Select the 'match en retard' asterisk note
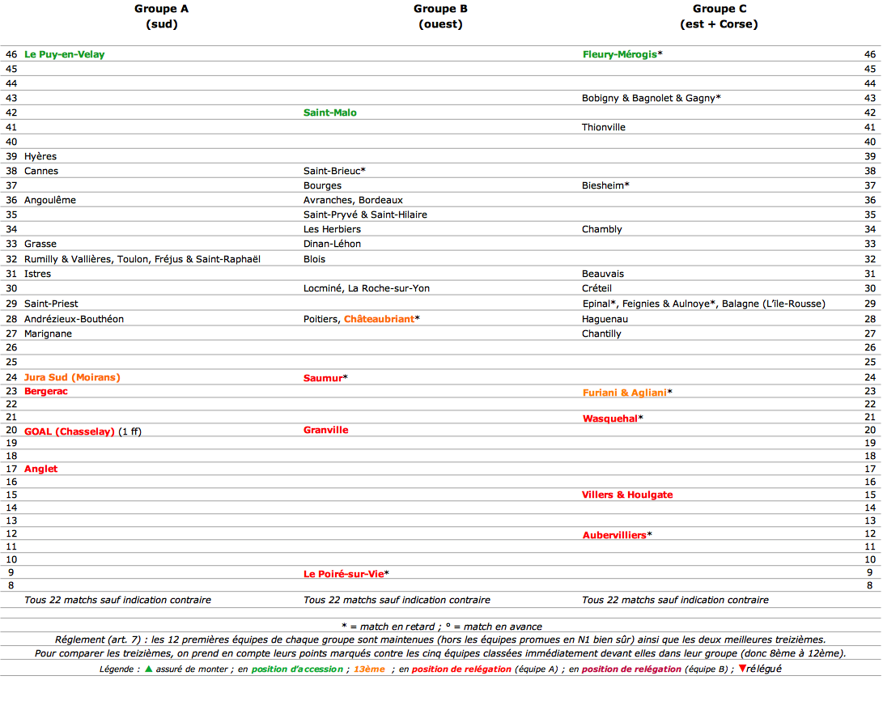This screenshot has width=883, height=701. pos(388,627)
